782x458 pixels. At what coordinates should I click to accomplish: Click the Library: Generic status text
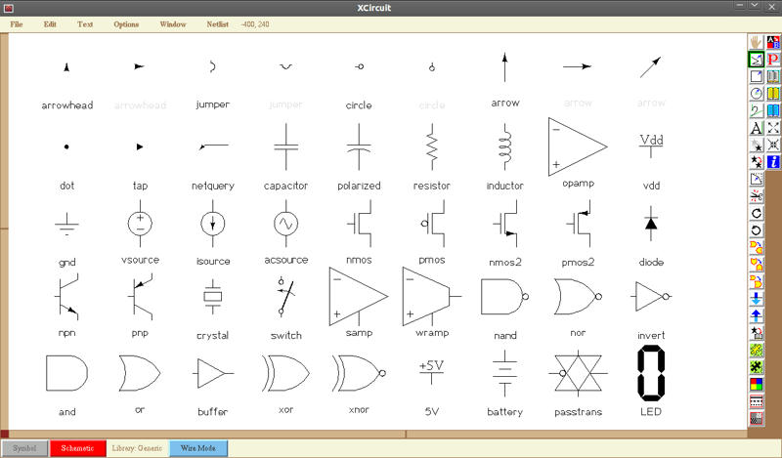pos(137,448)
